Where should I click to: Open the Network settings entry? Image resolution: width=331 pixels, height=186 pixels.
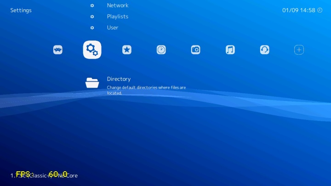(118, 6)
